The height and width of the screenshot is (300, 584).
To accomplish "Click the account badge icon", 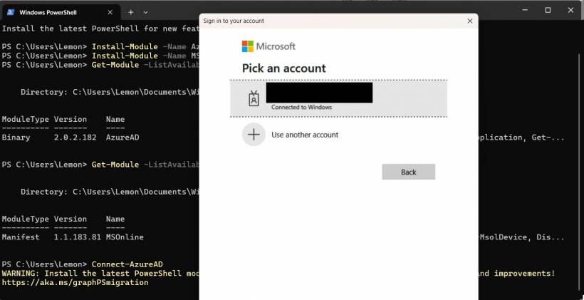I will 254,98.
